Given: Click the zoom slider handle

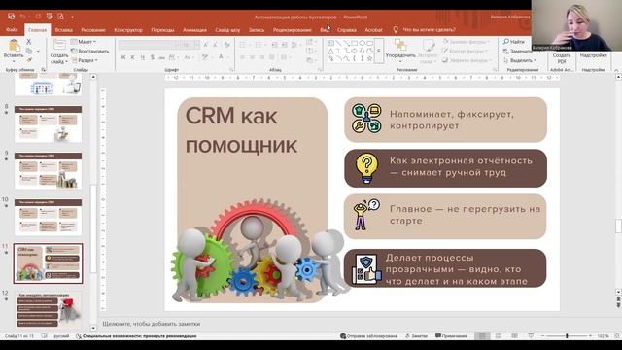Looking at the screenshot, I should (x=567, y=336).
